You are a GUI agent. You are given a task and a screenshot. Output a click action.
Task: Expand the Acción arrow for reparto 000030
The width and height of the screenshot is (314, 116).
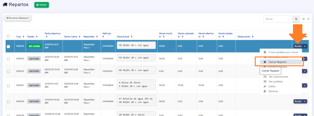pos(305,101)
